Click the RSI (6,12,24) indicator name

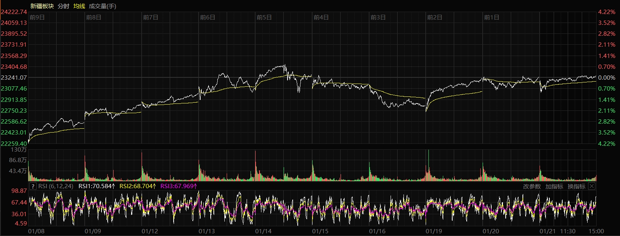pyautogui.click(x=55, y=186)
